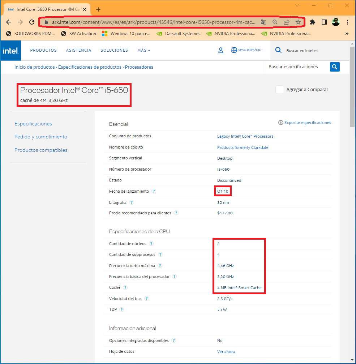Image resolution: width=356 pixels, height=364 pixels.
Task: Show help for Cantidad de núcleos
Action: [x=151, y=244]
